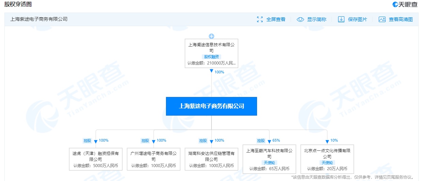
Task: Click 天使轮 tag under 上海至巅汽车科技
Action: tap(269, 163)
